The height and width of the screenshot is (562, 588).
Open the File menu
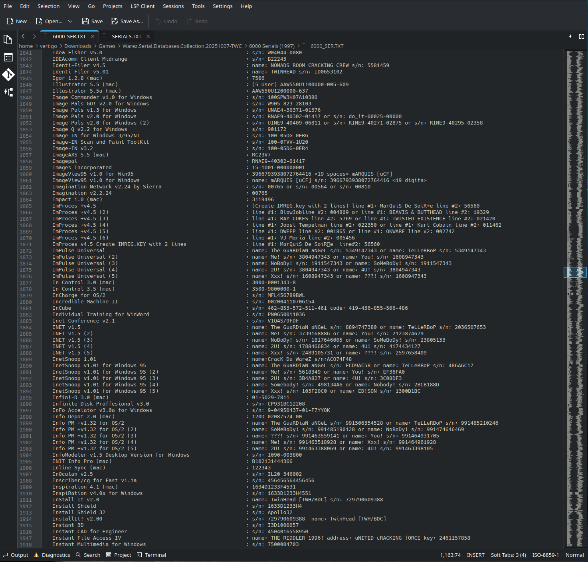pos(8,6)
